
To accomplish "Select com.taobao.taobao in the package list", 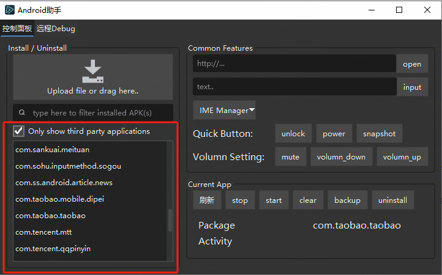I will [x=89, y=216].
